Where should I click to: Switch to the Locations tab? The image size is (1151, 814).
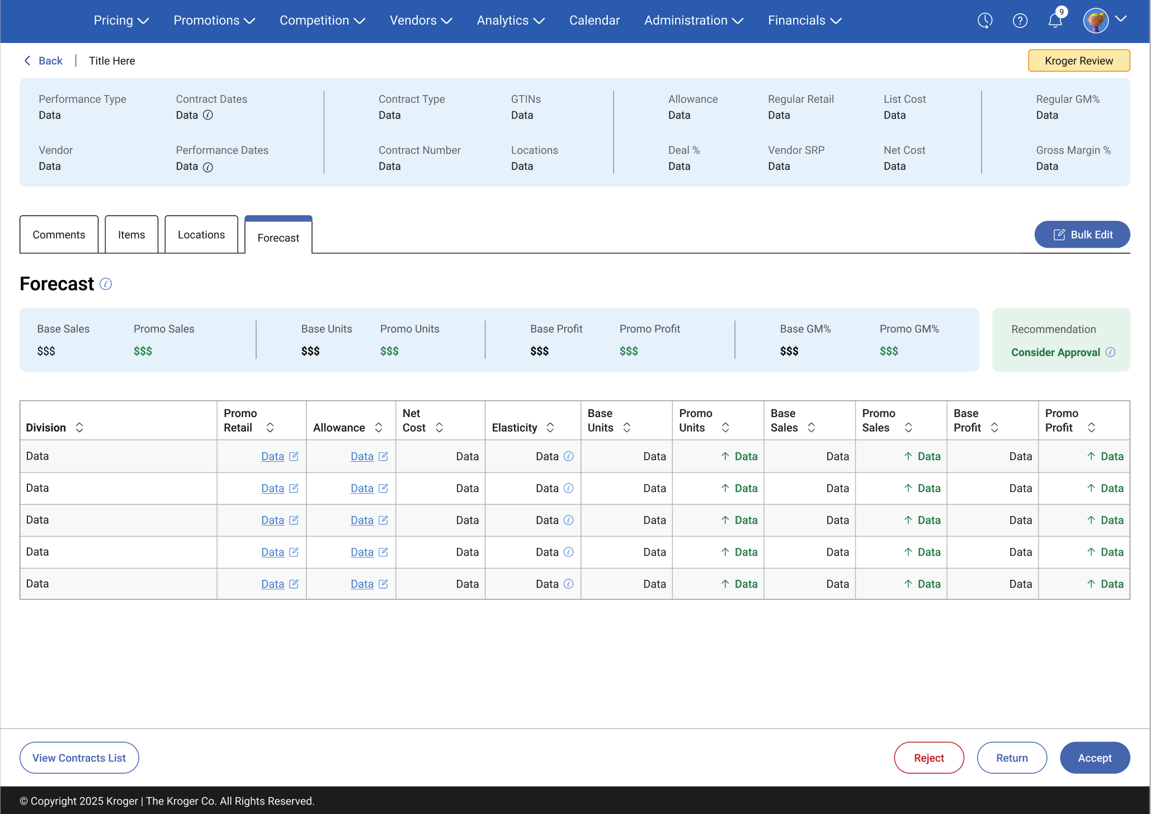pyautogui.click(x=201, y=235)
